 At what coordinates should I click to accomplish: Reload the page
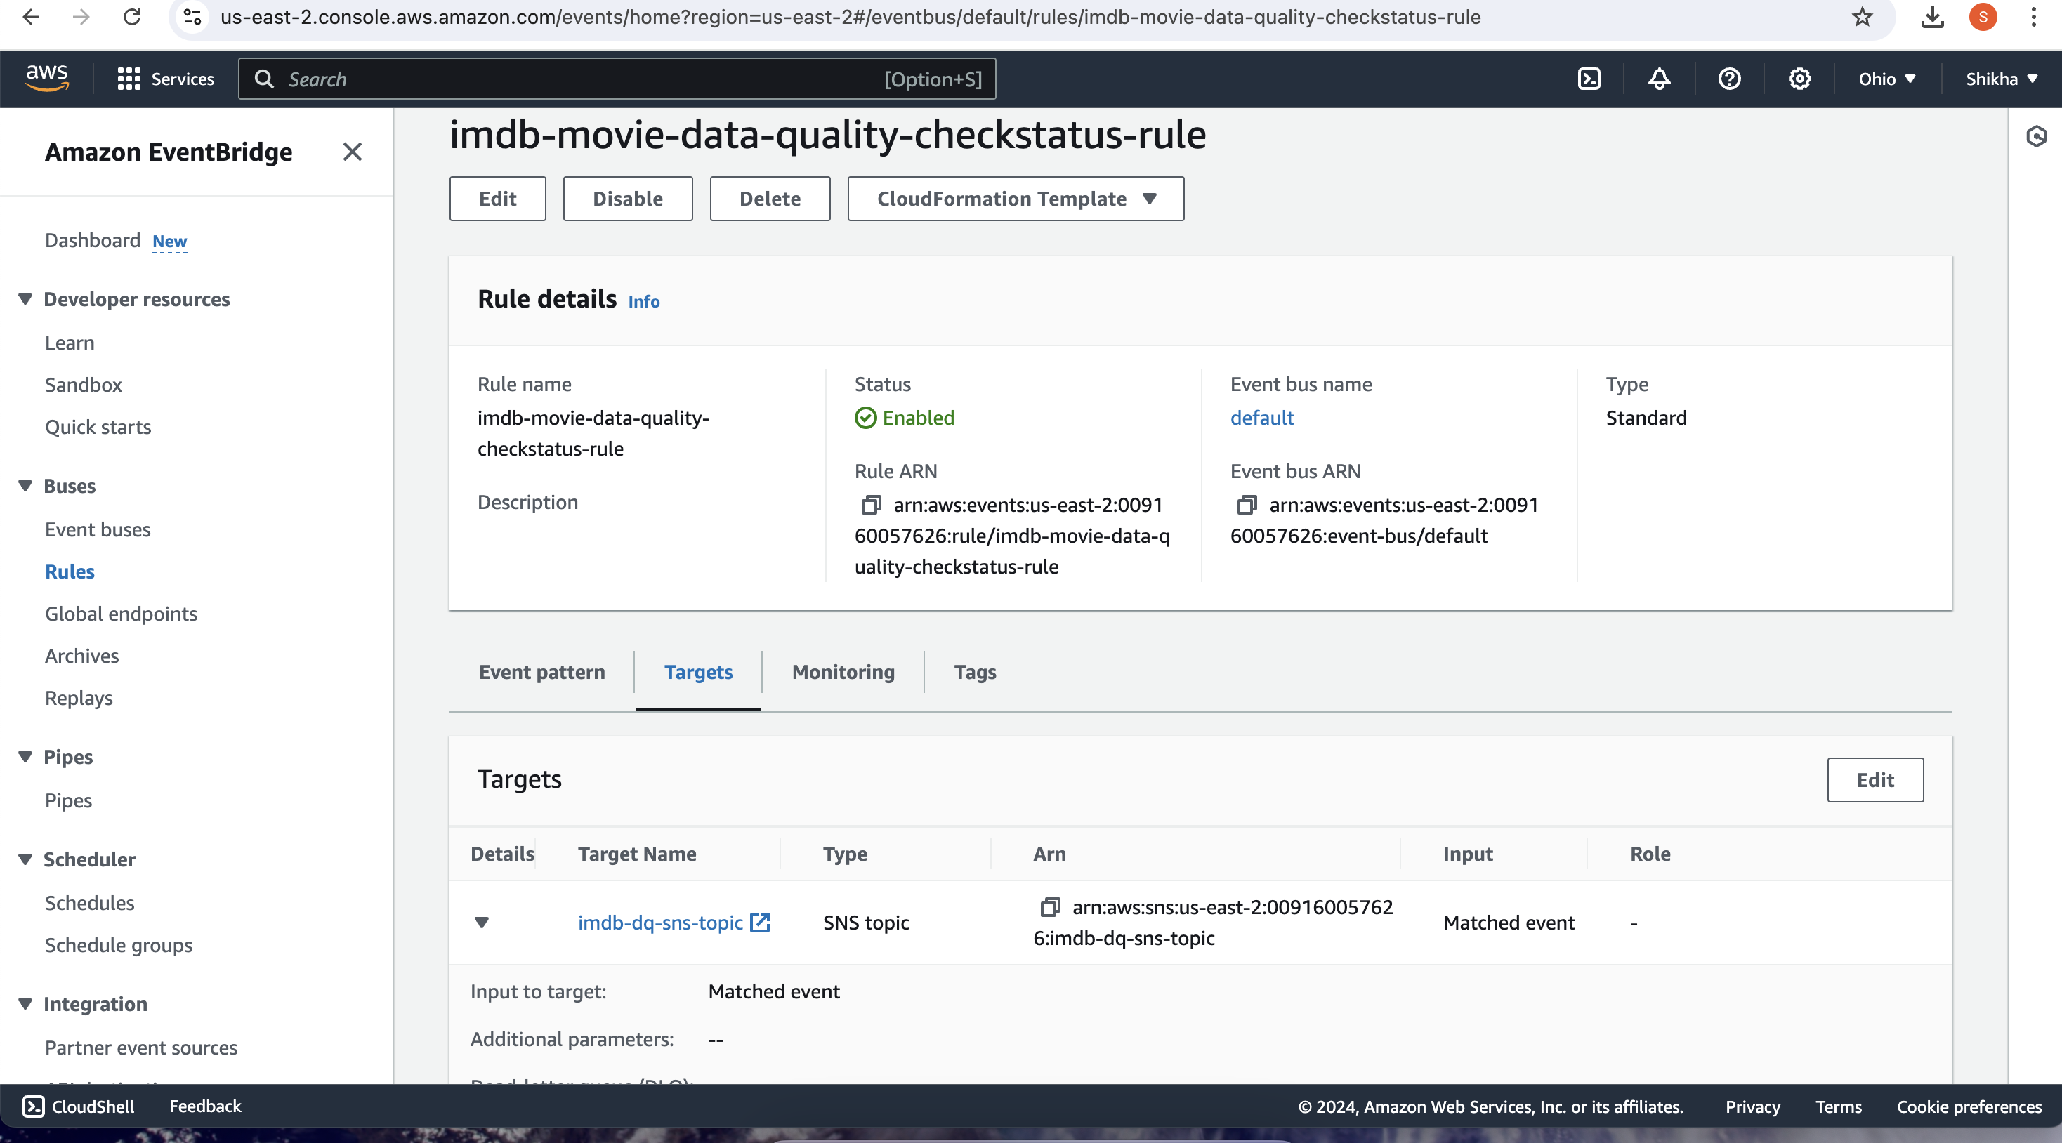pyautogui.click(x=132, y=17)
